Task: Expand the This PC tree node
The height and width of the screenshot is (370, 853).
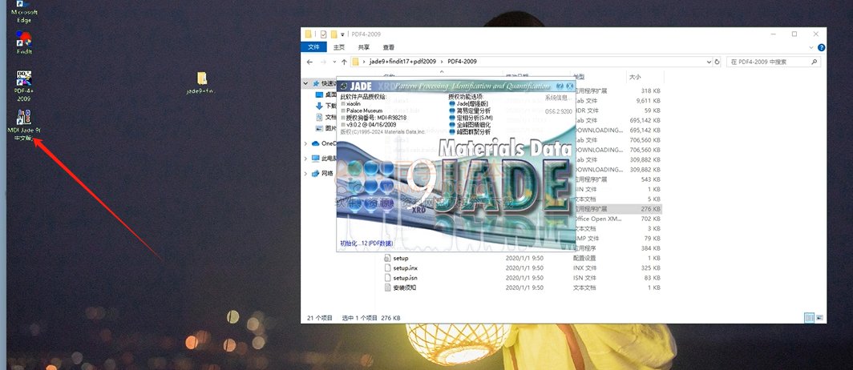Action: [x=305, y=159]
